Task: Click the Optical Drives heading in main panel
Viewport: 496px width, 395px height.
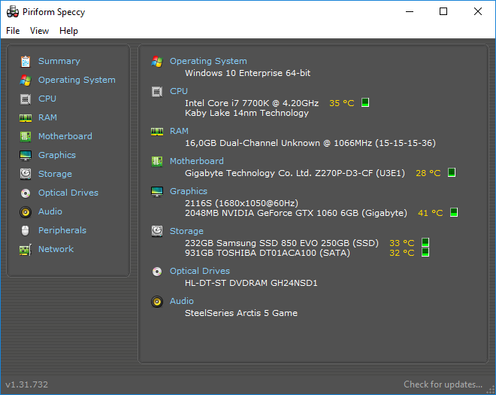Action: pos(200,271)
